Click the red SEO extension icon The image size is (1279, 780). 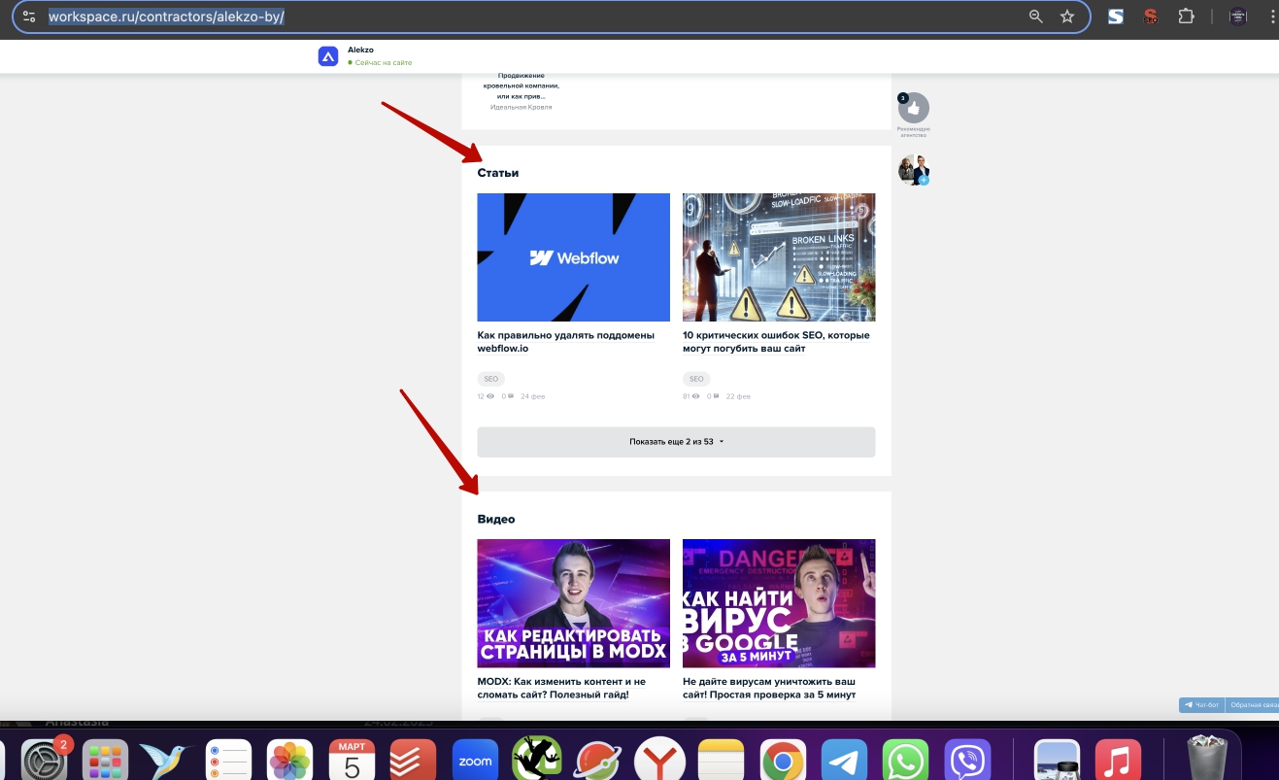coord(1150,17)
